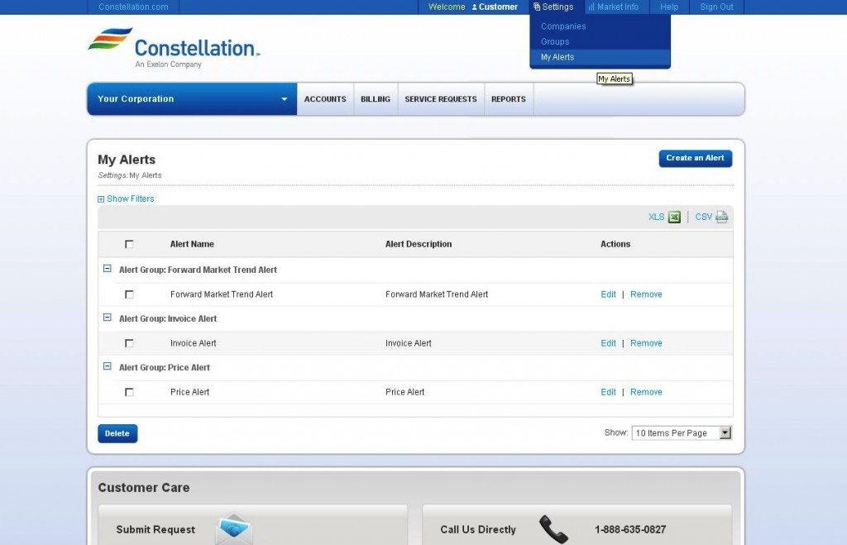Toggle the select-all checkbox in header

[129, 244]
